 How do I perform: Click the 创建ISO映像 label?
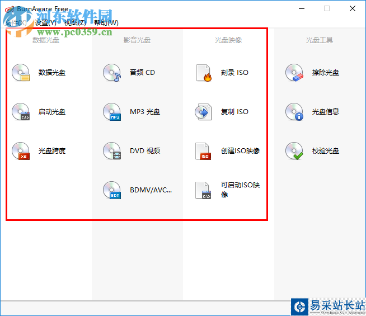[241, 151]
